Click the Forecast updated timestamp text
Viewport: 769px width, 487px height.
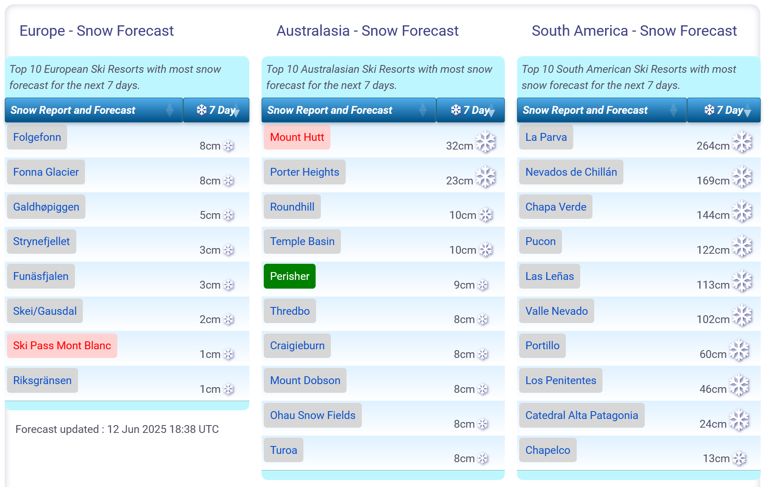coord(117,429)
